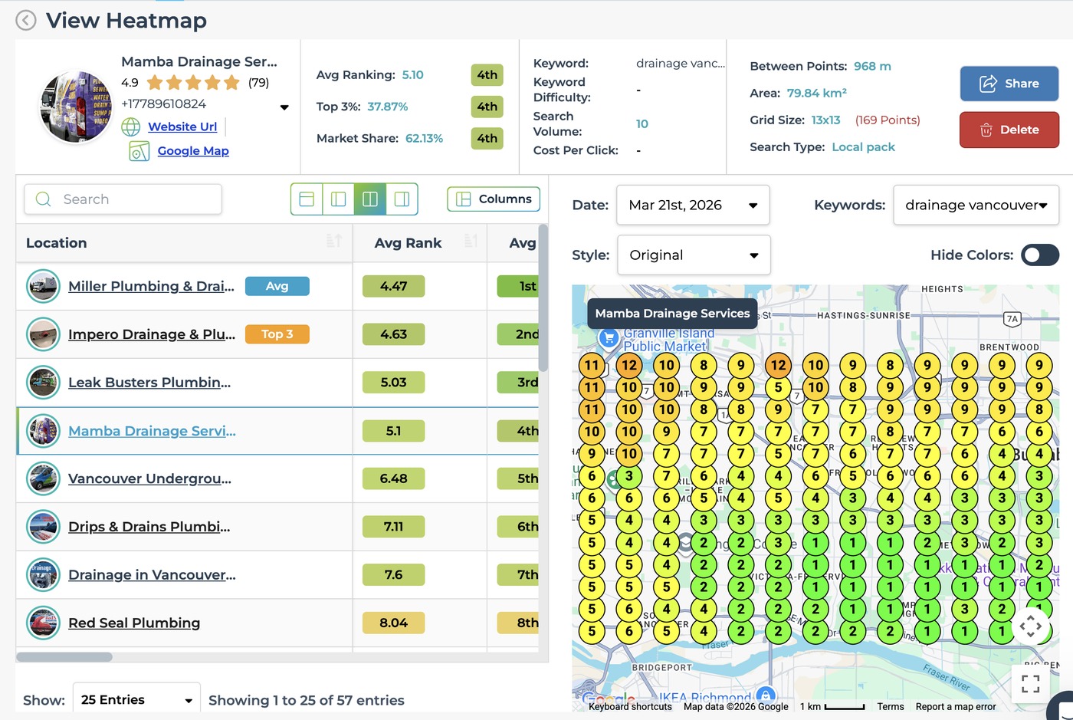Click the 37.87% Top 3% value
Screen dimensions: 1073x720
click(388, 107)
